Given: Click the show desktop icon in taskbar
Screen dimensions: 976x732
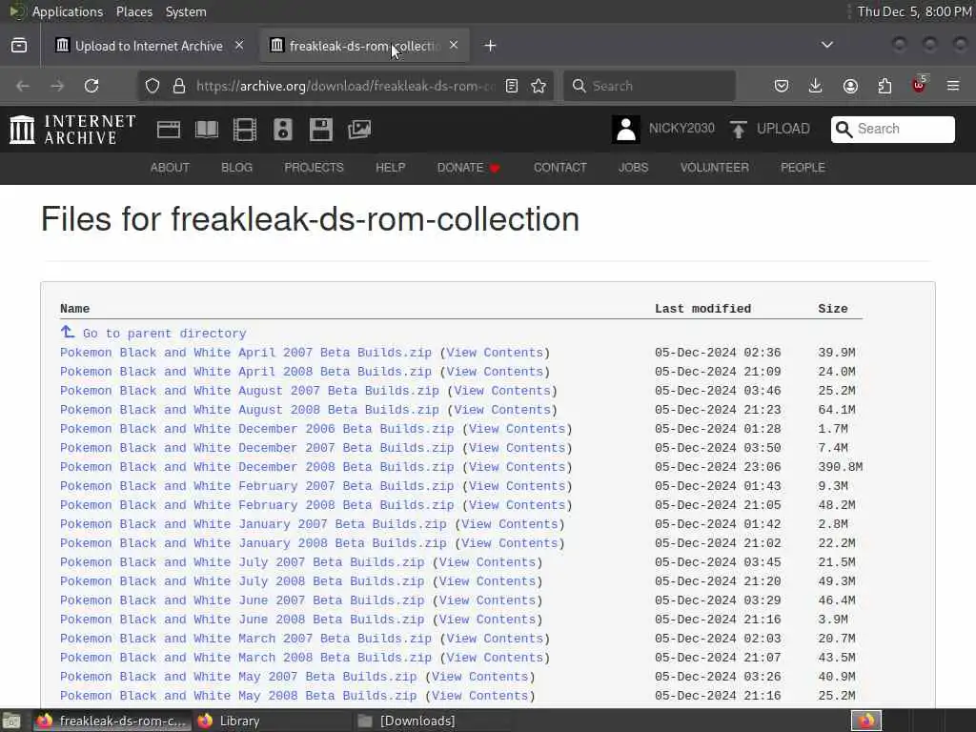Looking at the screenshot, I should click(11, 722).
